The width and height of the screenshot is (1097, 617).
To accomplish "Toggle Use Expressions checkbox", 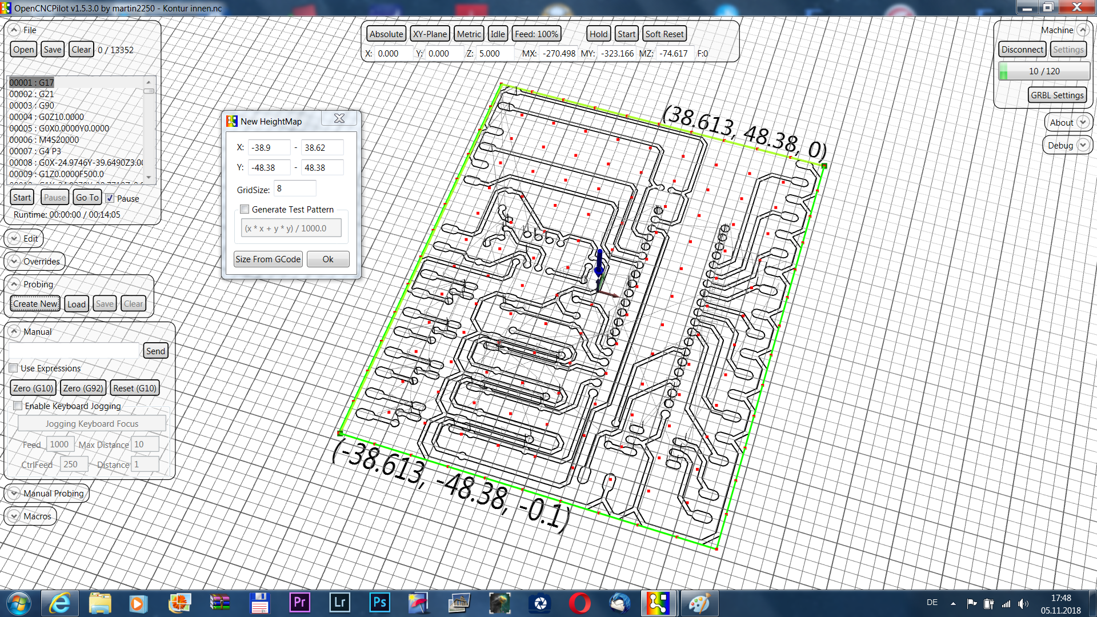I will coord(15,368).
